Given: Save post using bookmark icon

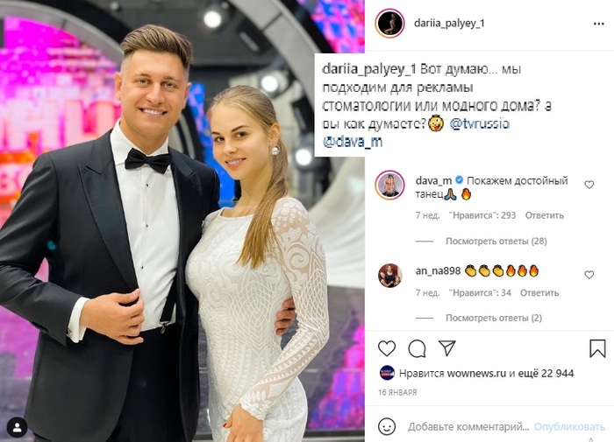Looking at the screenshot, I should 597,348.
